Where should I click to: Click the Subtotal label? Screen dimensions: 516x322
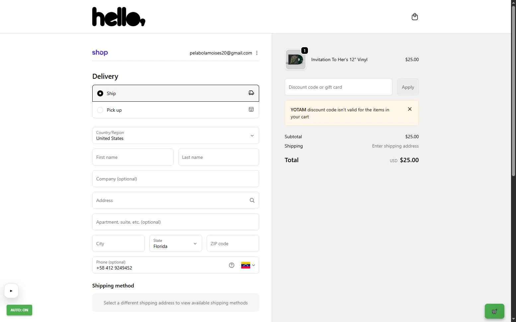click(293, 137)
